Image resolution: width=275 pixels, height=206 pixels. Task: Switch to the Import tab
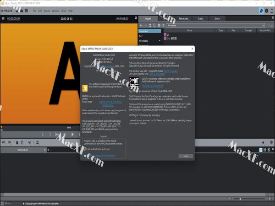pos(148,19)
